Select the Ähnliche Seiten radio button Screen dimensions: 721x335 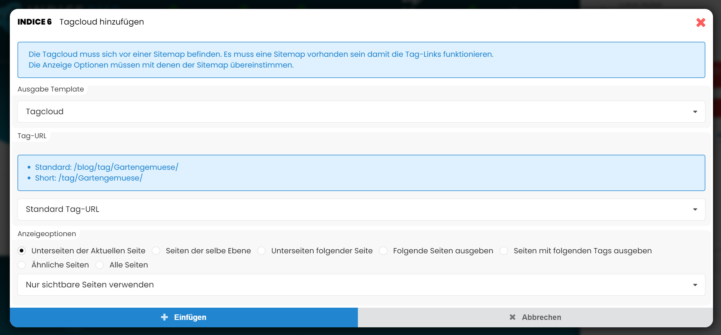click(x=22, y=265)
